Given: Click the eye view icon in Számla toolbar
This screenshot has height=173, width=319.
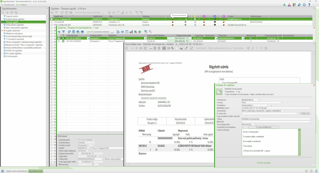Looking at the screenshot, I should click(122, 32).
